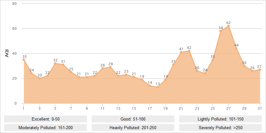Click the day 15 data point valued 21

[x=134, y=77]
